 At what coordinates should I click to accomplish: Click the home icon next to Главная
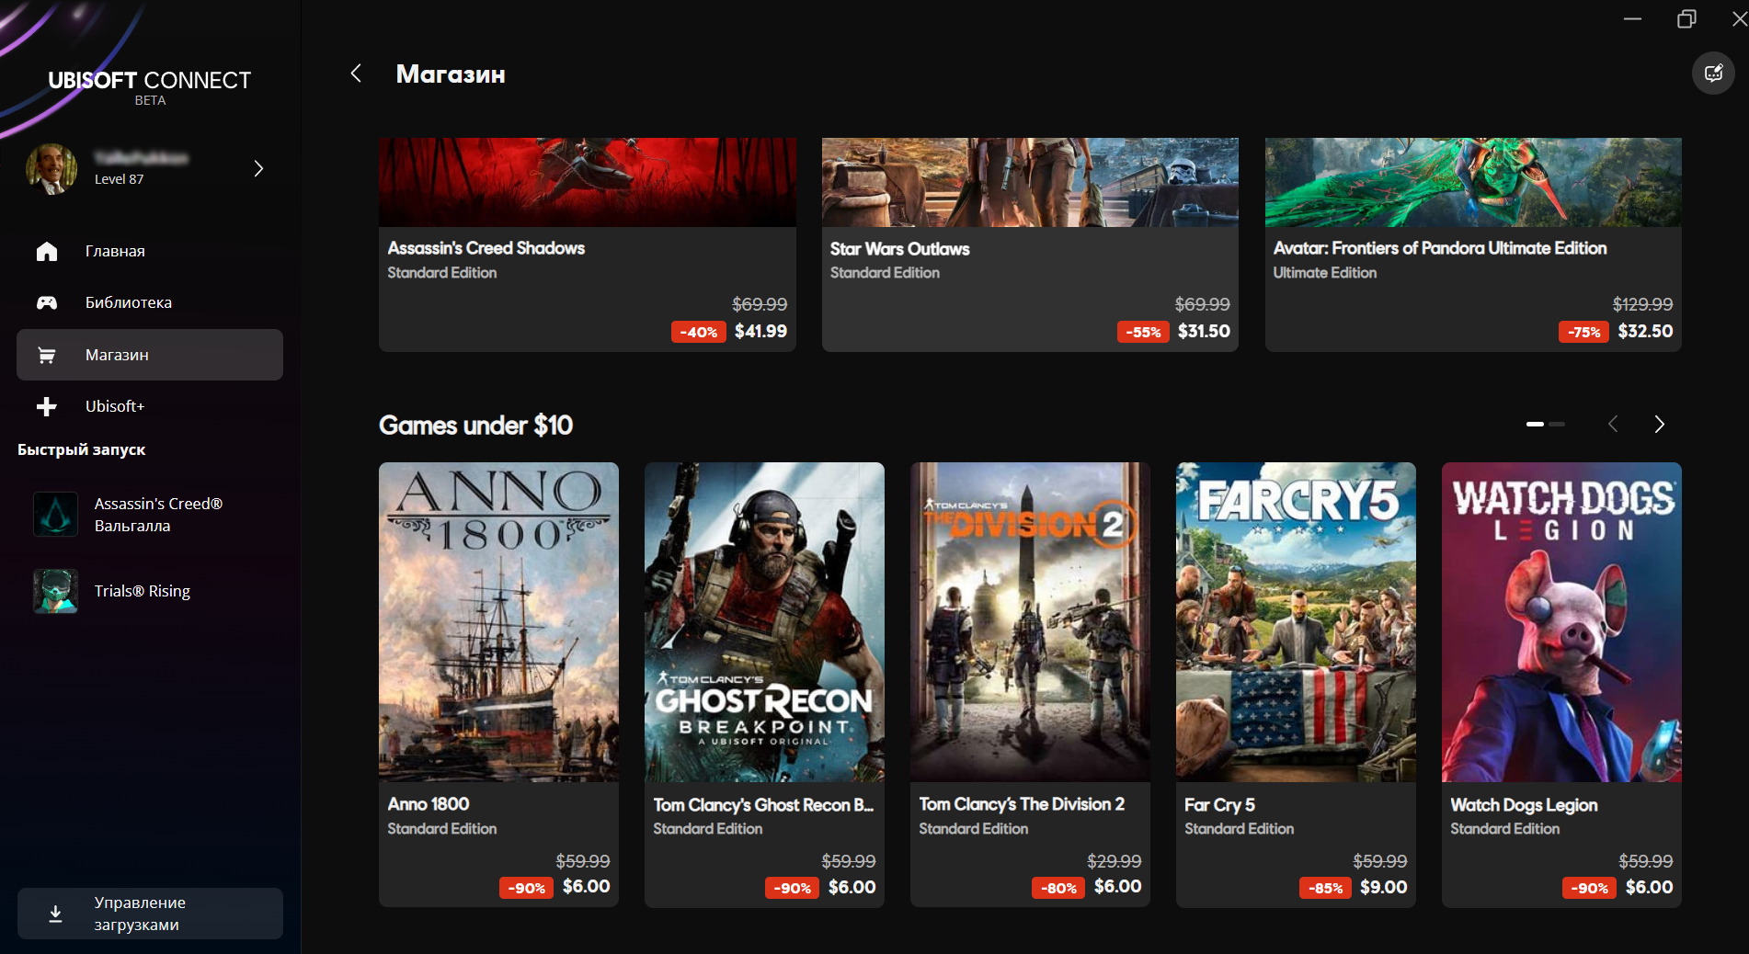[47, 251]
